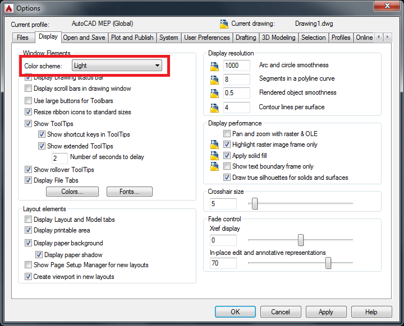Click drawing icon next to Segments in a polyline curve

(214, 80)
